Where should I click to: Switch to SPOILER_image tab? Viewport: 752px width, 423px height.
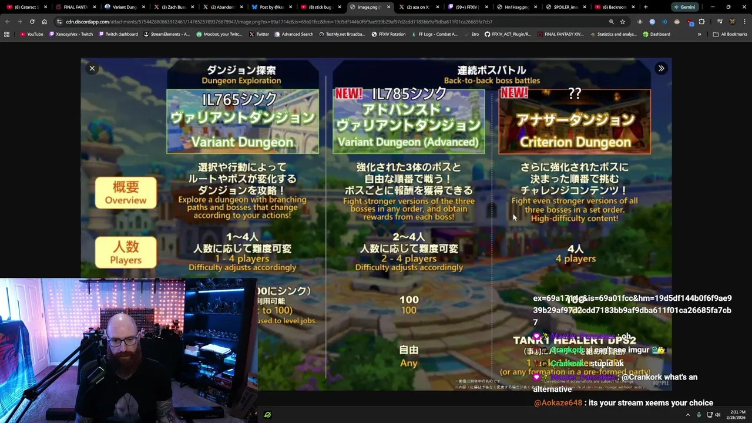[566, 7]
